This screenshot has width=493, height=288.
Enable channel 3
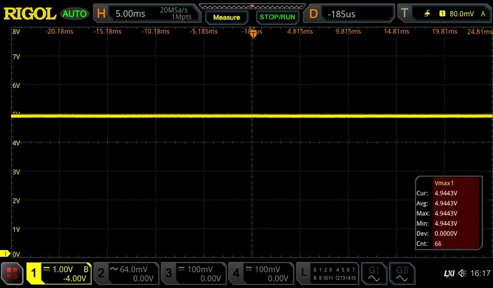tap(169, 273)
